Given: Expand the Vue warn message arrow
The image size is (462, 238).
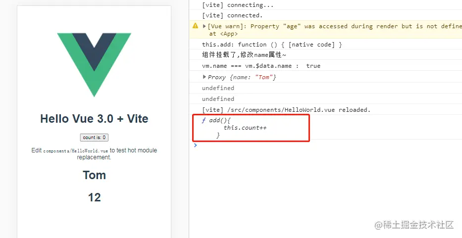Looking at the screenshot, I should (x=204, y=26).
